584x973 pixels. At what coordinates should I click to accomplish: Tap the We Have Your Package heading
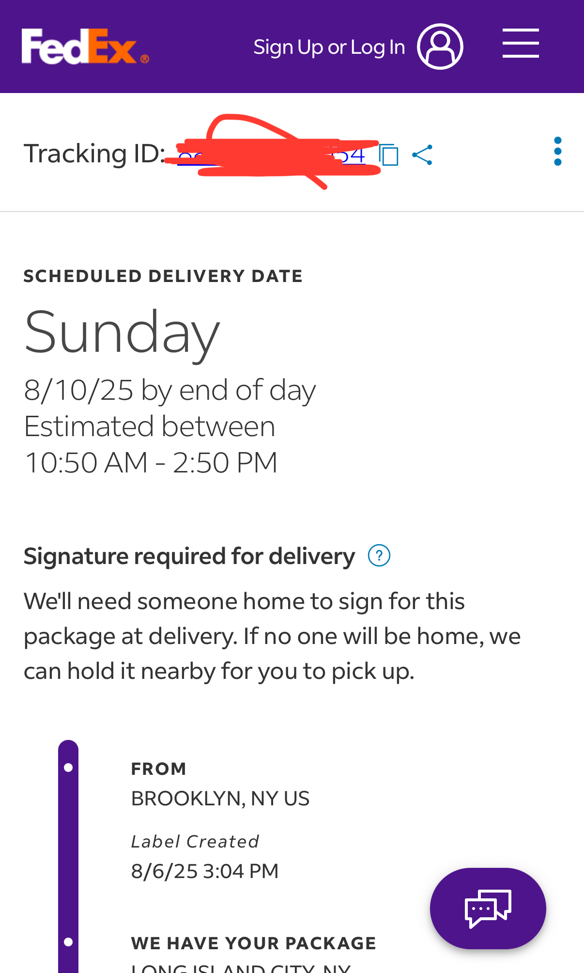click(254, 943)
